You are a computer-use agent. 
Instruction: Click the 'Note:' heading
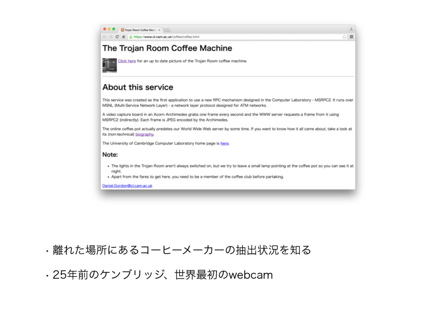[x=110, y=155]
